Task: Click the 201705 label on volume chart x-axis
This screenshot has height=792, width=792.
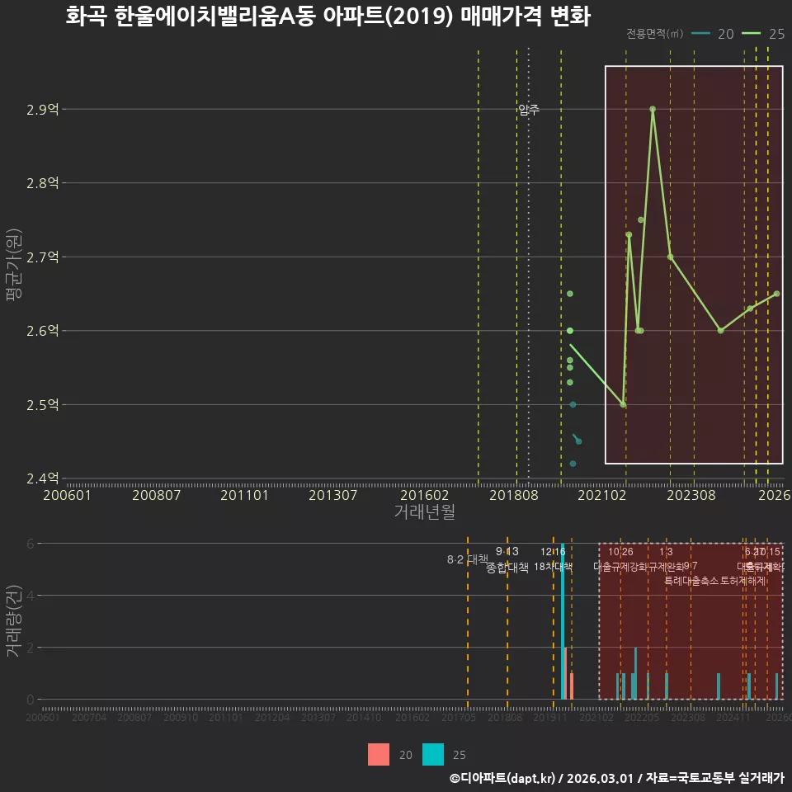Action: 459,718
